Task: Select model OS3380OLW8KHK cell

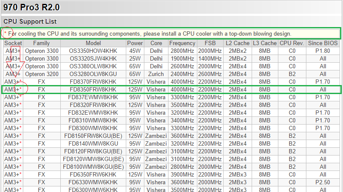Action: tap(93, 66)
